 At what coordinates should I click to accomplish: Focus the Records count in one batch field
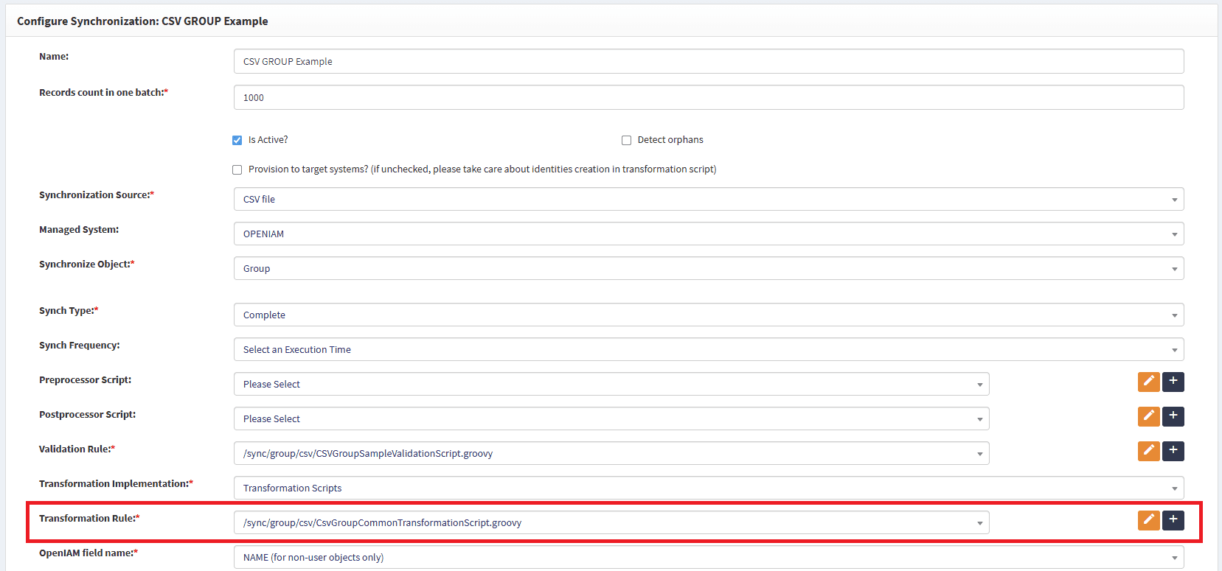click(708, 97)
